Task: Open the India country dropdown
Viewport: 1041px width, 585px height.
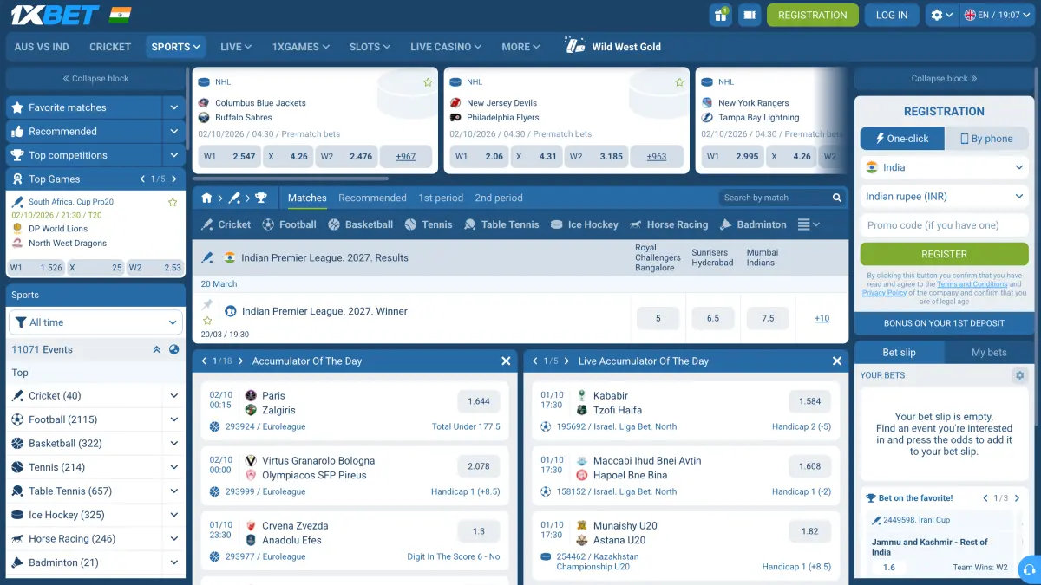Action: click(944, 167)
